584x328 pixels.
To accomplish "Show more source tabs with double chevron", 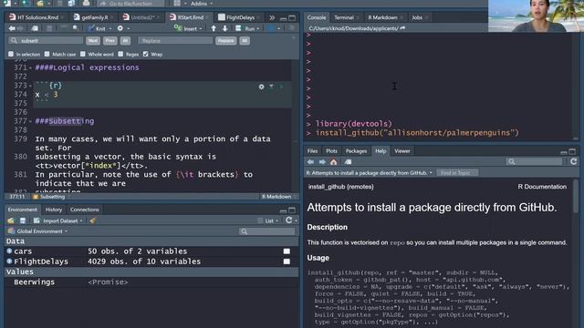I will (x=272, y=17).
